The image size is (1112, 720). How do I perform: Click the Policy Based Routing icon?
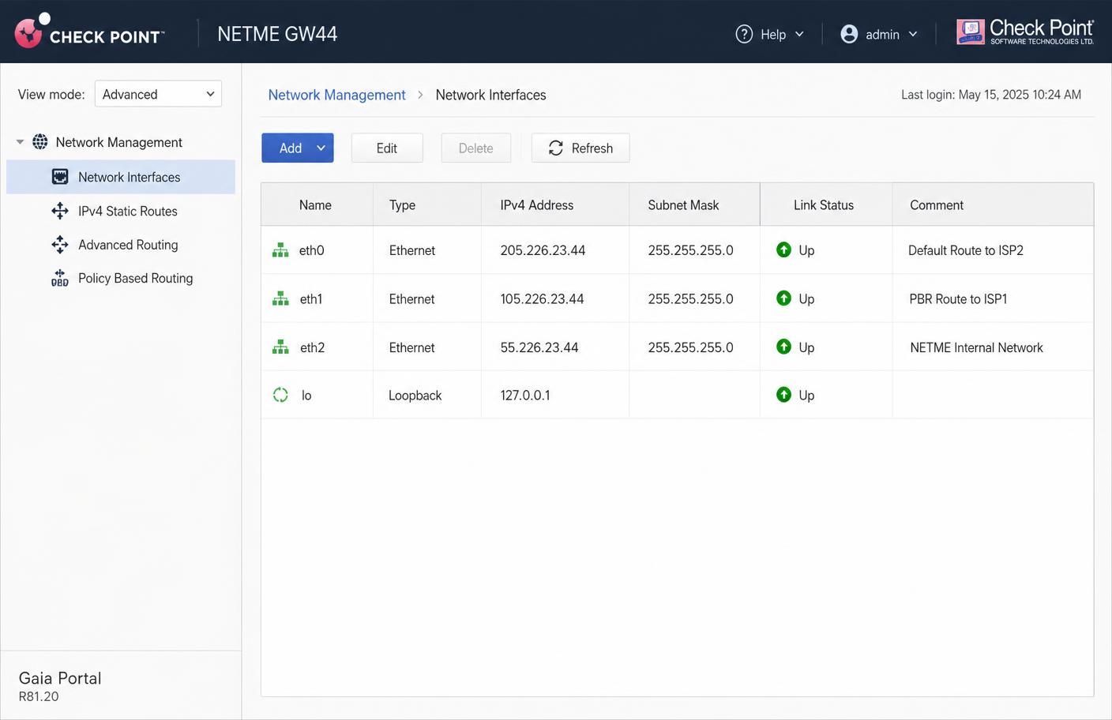click(60, 278)
